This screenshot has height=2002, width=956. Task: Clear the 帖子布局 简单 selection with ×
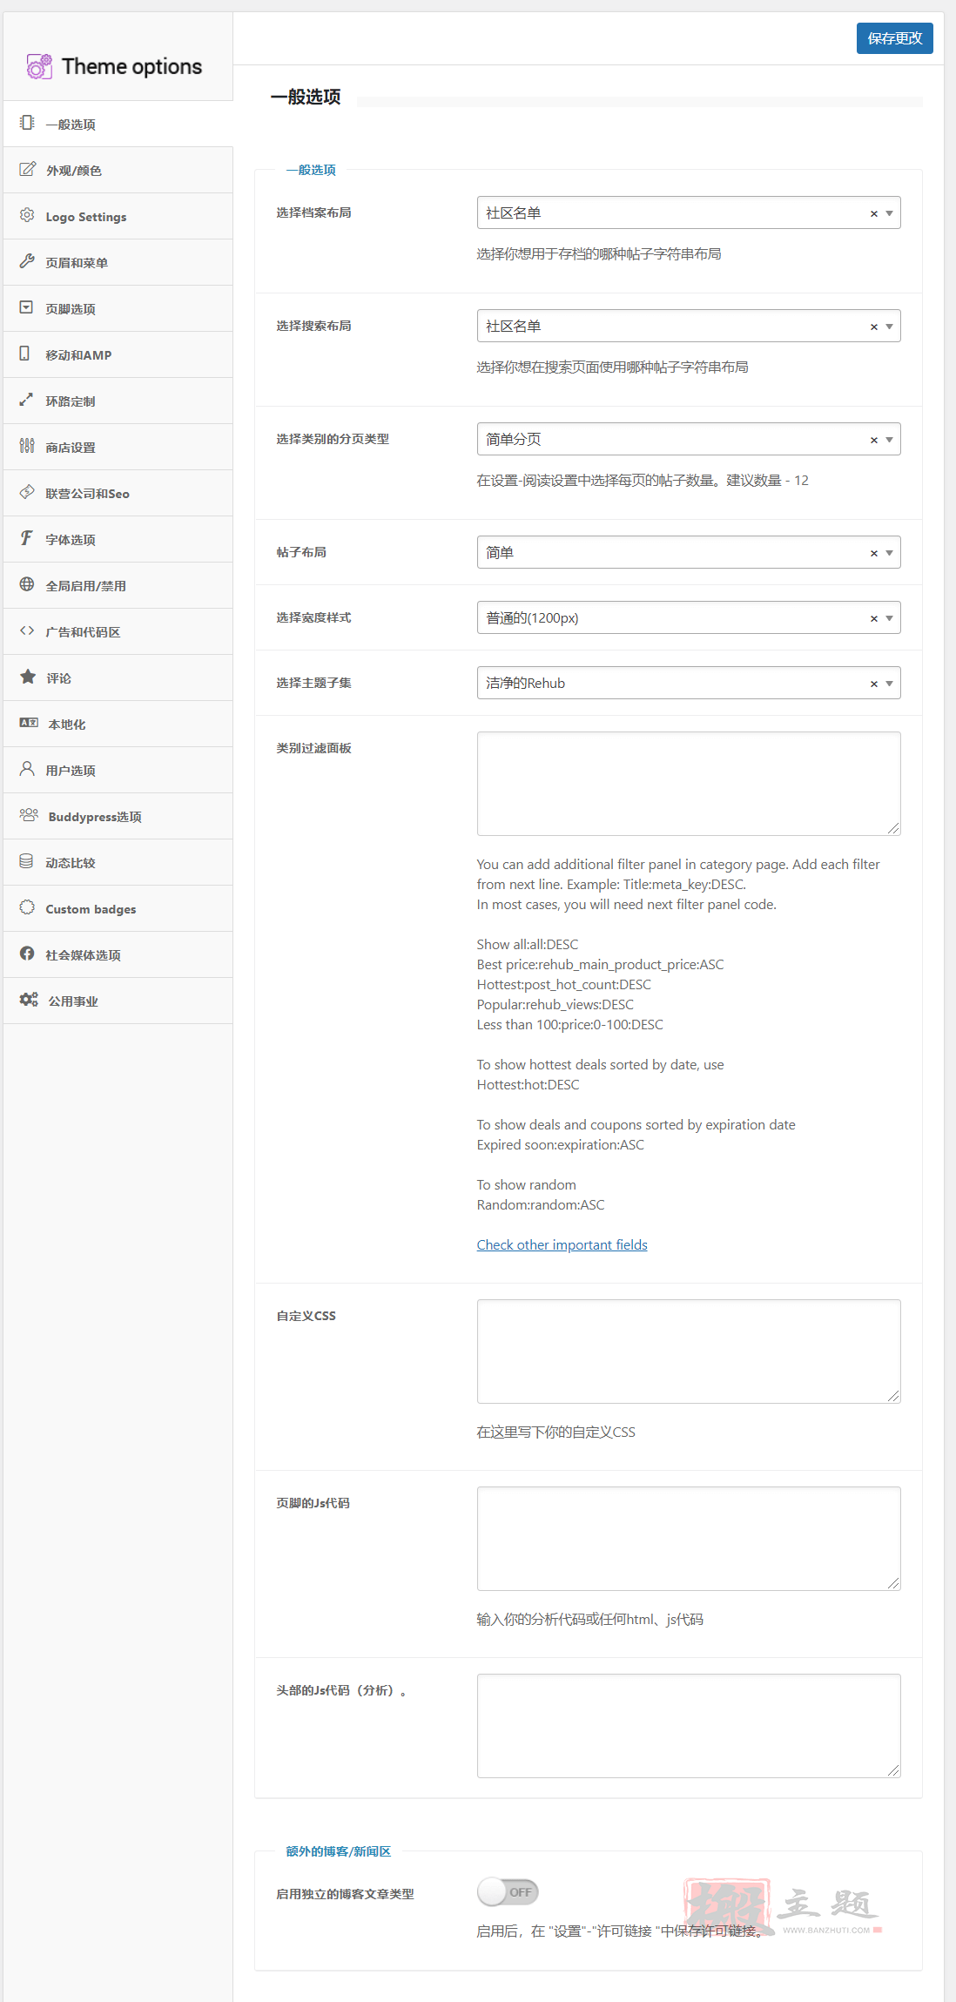(874, 554)
